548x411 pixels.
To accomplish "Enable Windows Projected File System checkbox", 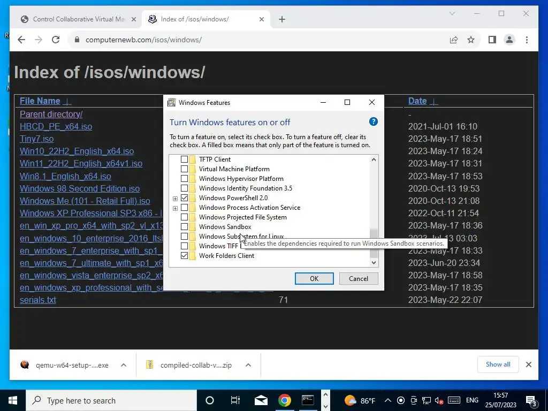I will click(184, 217).
